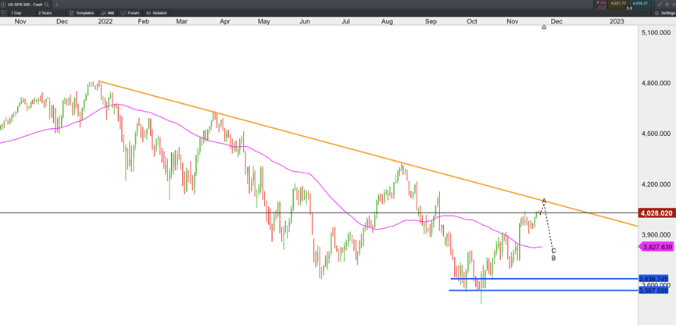This screenshot has width=676, height=325.
Task: Click the A annotation label at trendline
Action: [544, 201]
